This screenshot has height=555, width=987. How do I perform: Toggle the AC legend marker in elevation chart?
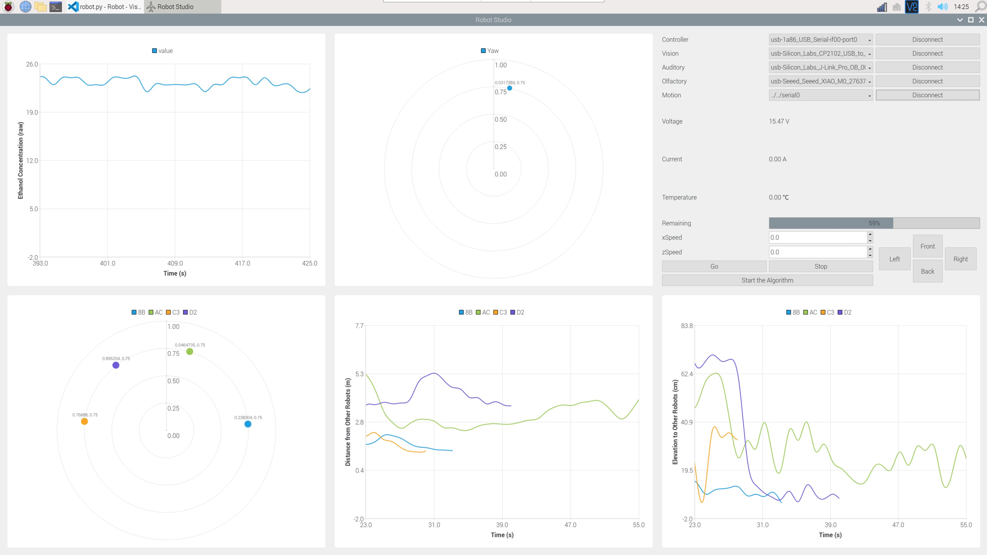click(x=806, y=312)
